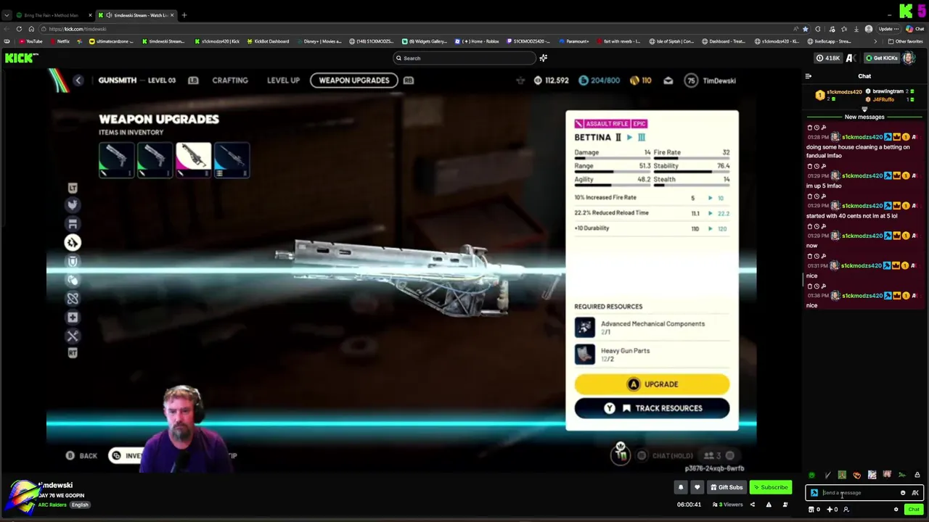Click the KICKs icon in chat input
Screen dimensions: 929x522
[x=915, y=493]
